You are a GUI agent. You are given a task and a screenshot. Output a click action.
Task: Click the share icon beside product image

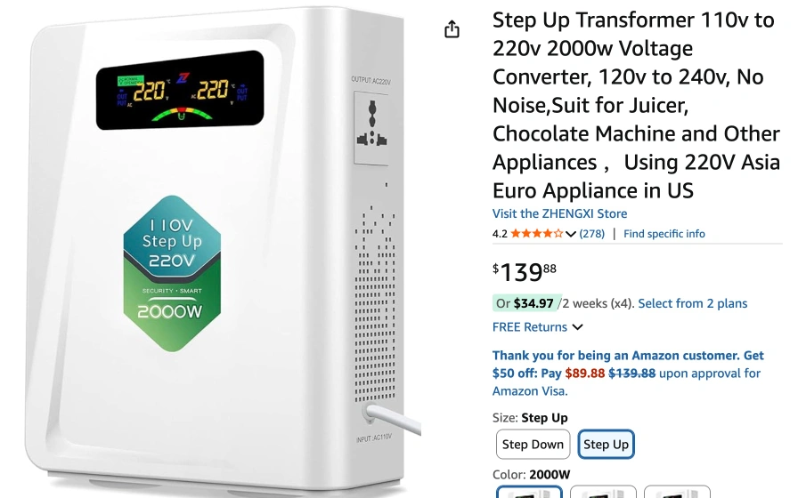tap(452, 29)
